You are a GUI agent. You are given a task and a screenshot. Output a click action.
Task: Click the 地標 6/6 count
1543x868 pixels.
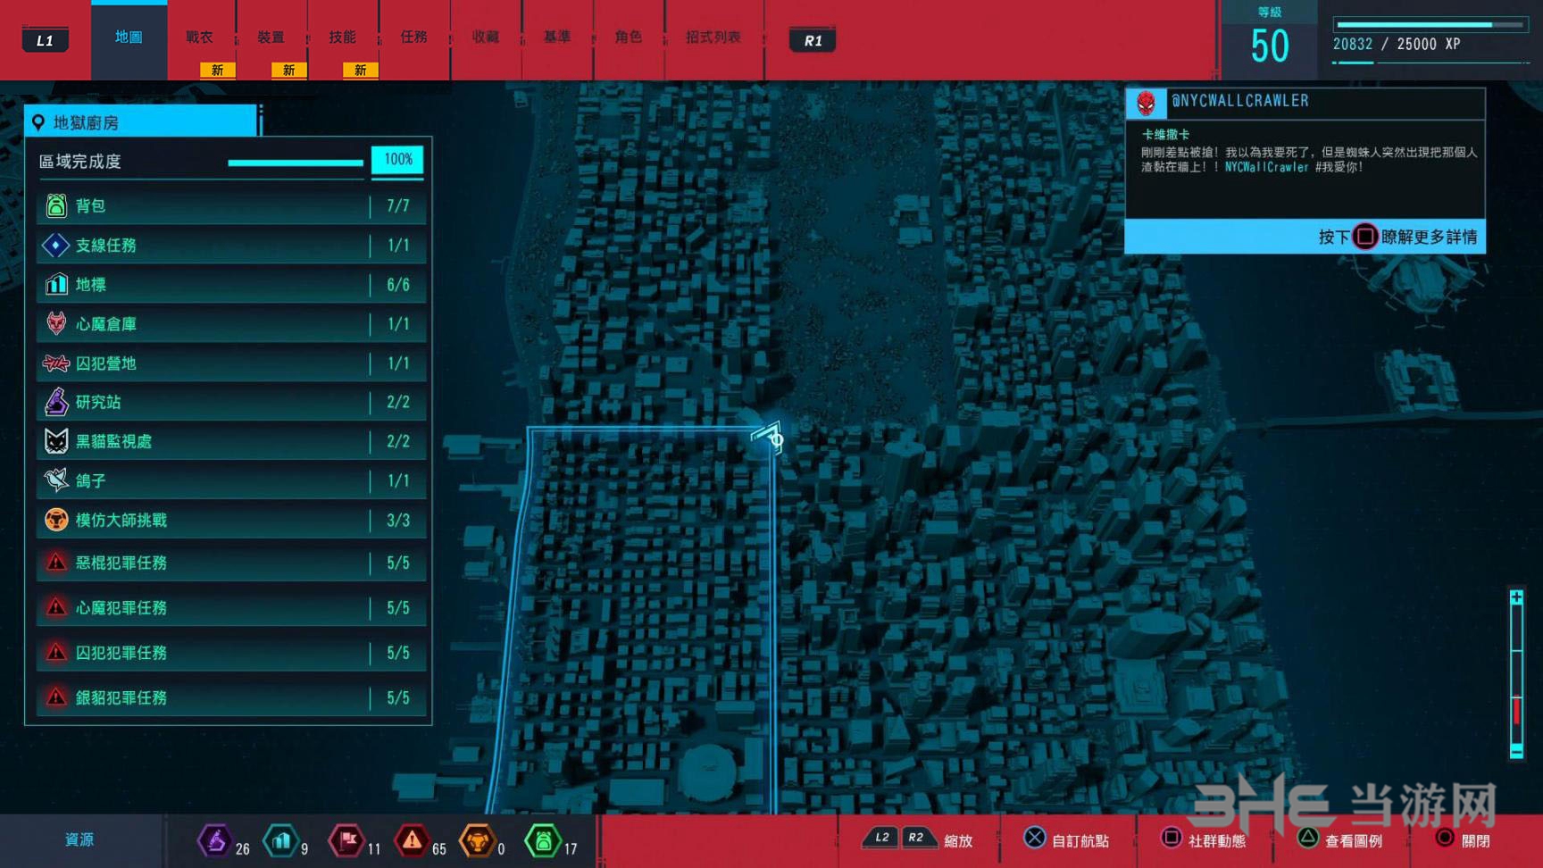398,285
